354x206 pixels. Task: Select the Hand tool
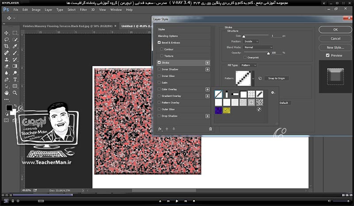coord(6,93)
